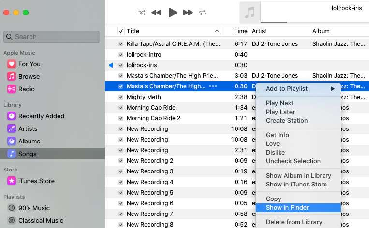The image size is (369, 228).
Task: Sort by Title column header
Action: pyautogui.click(x=133, y=31)
